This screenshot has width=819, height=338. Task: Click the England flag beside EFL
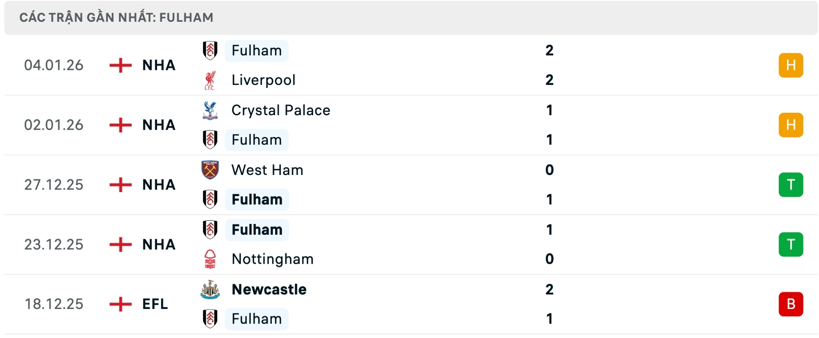[121, 304]
